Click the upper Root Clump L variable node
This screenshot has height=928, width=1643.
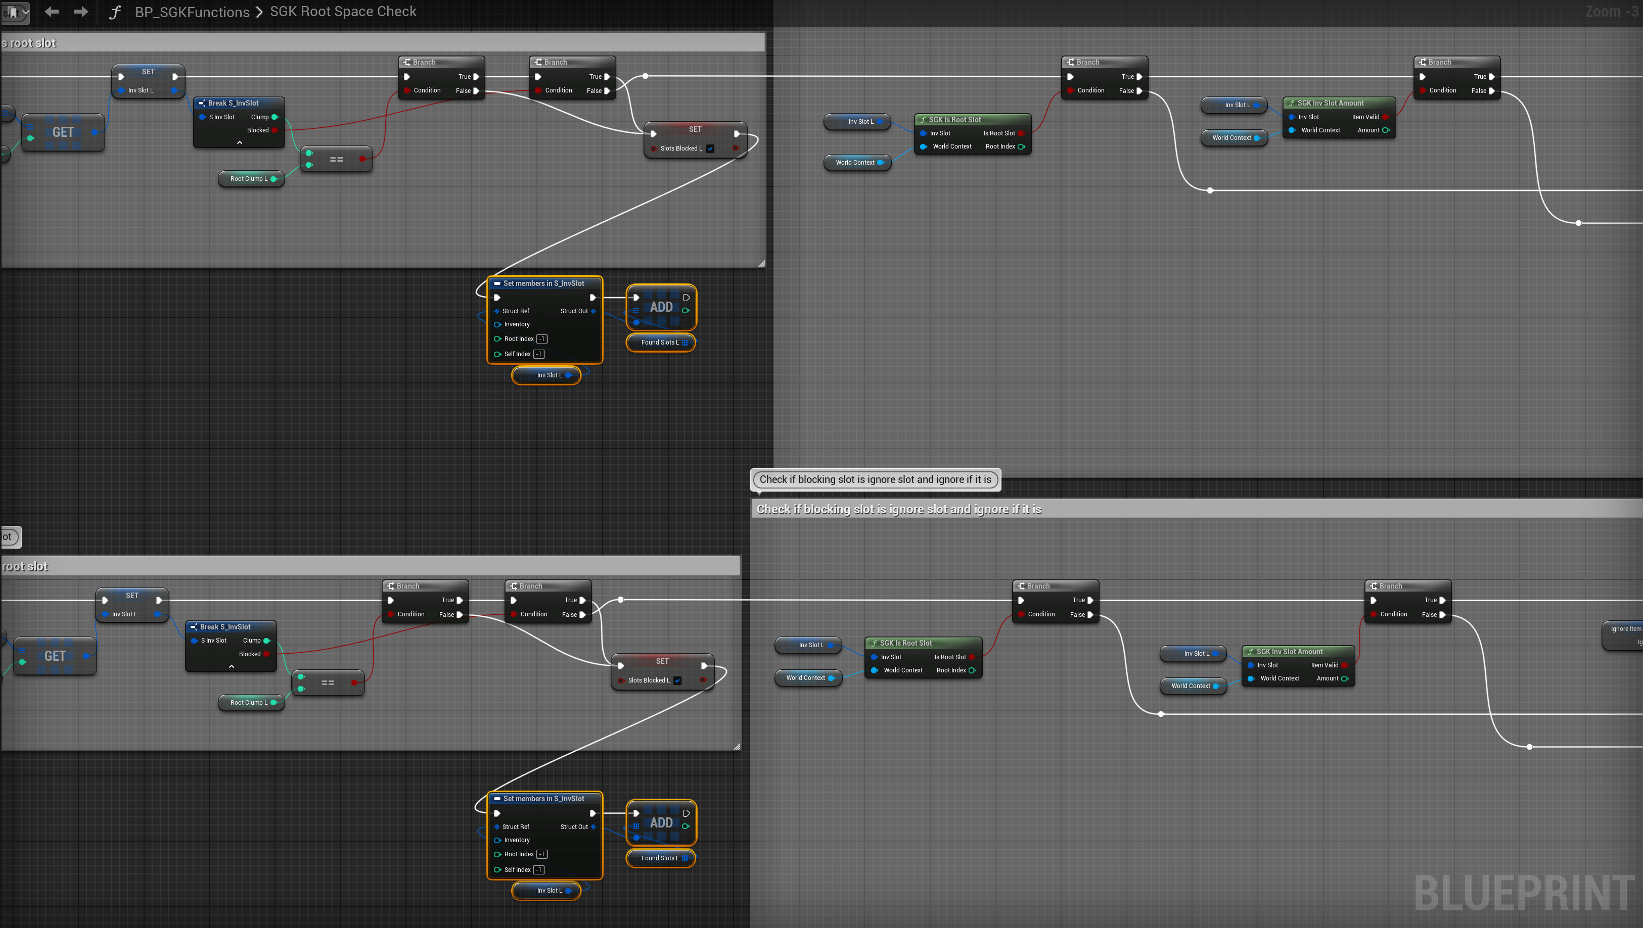point(249,179)
